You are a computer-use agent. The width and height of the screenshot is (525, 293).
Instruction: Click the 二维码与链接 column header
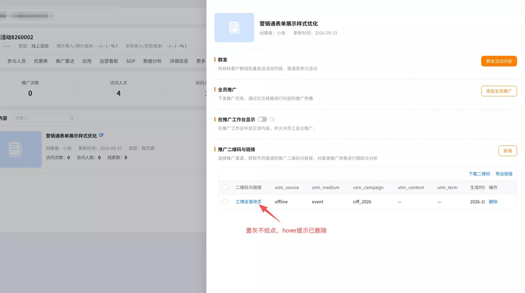coord(249,187)
